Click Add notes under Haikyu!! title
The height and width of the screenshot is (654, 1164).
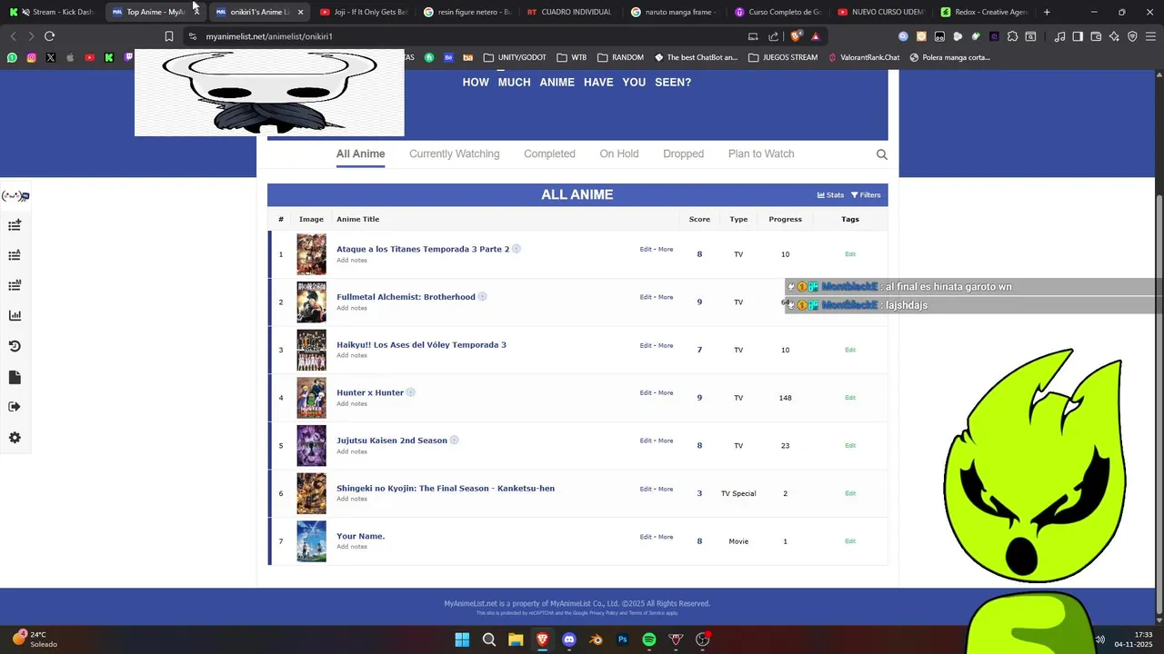tap(352, 355)
